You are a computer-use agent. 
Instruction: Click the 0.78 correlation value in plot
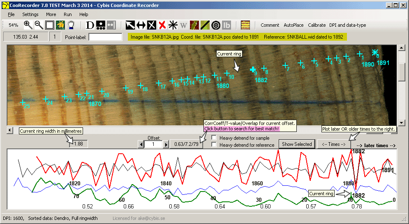click(356, 206)
